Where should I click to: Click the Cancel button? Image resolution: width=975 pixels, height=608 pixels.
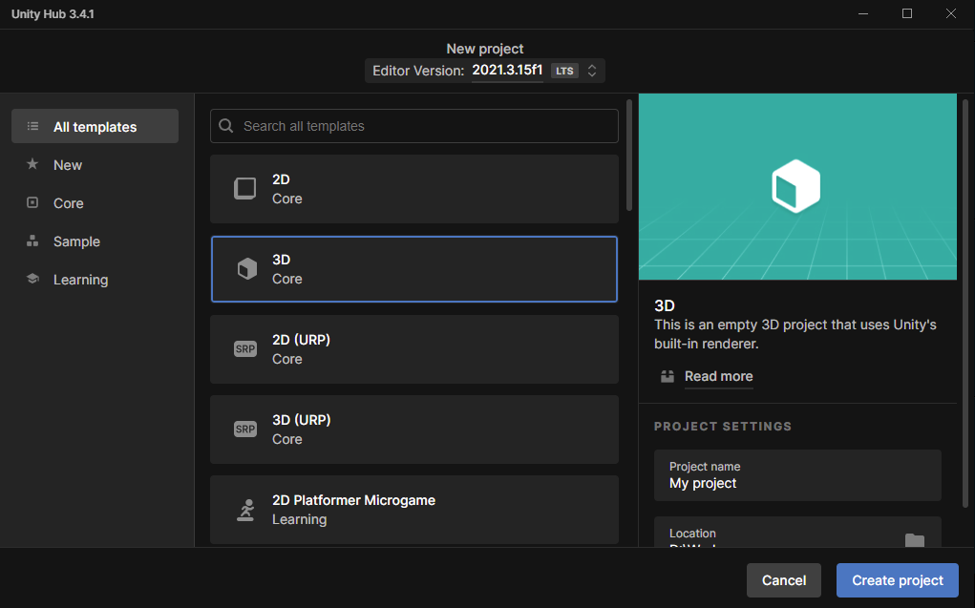coord(784,580)
